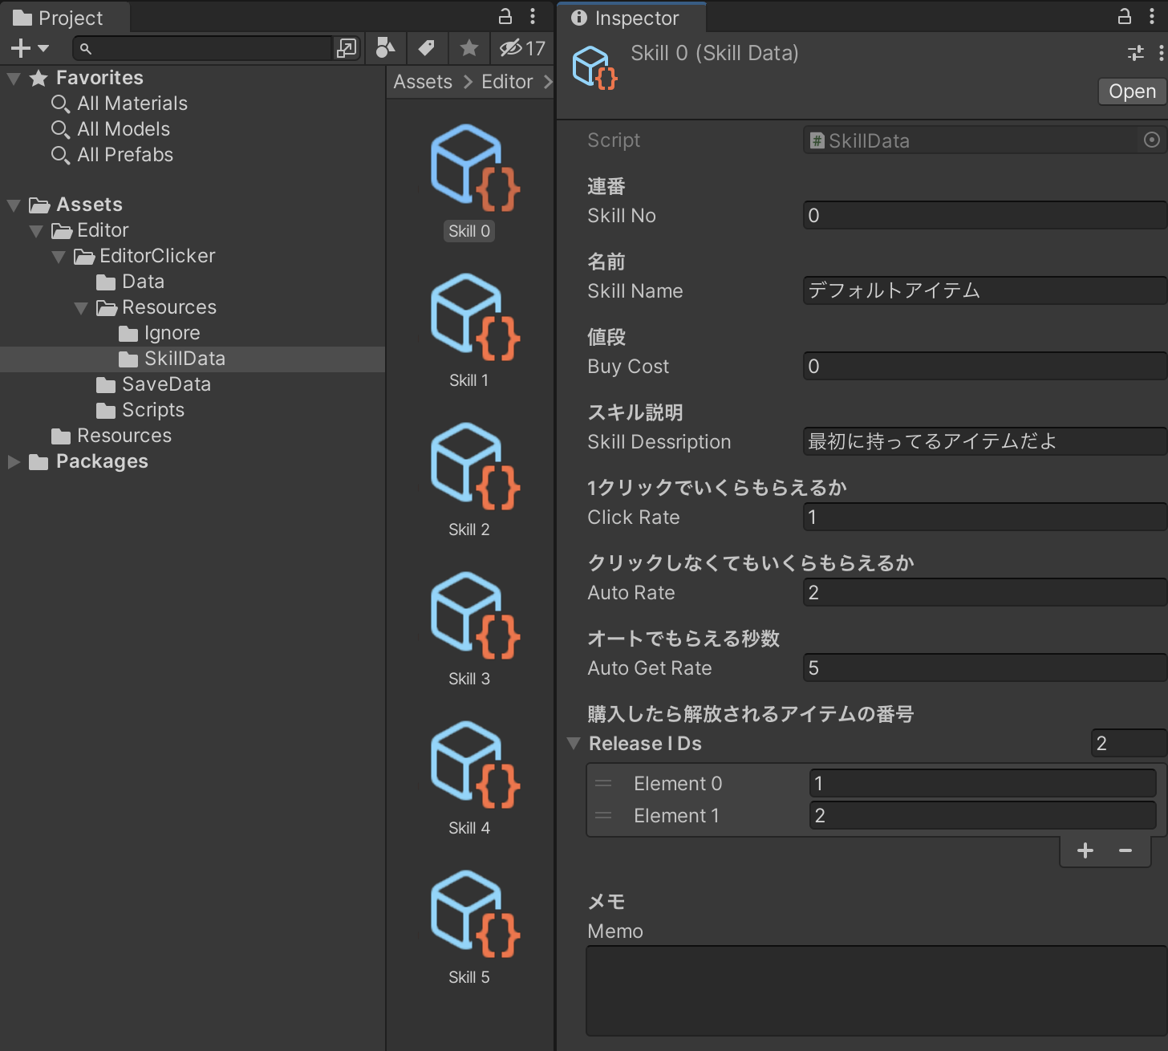The image size is (1168, 1051).
Task: Open the SkillData script object picker
Action: click(x=1153, y=140)
